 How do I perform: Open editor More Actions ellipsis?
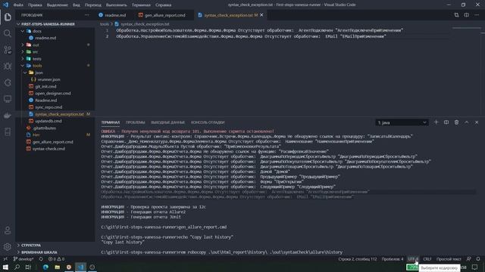point(477,15)
